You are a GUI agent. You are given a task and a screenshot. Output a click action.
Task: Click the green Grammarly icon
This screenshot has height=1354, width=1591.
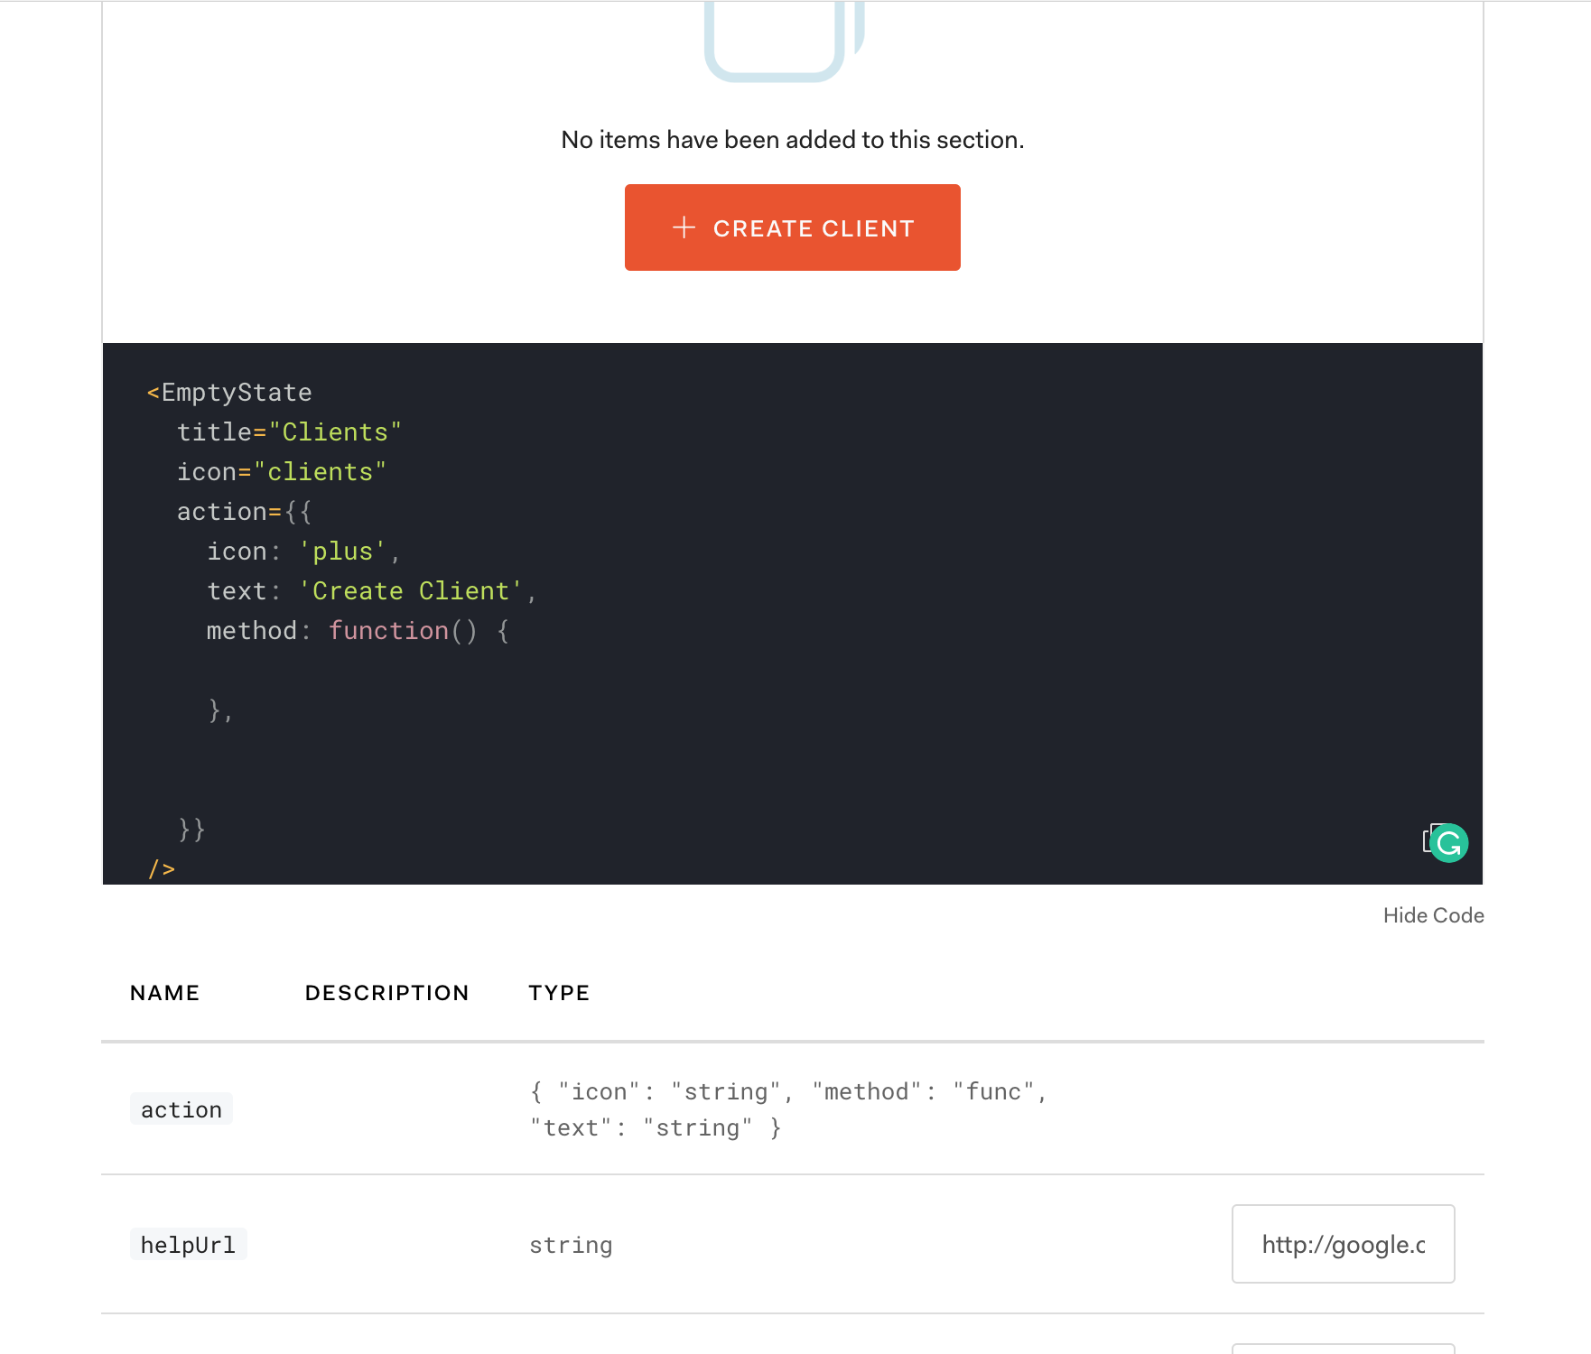(x=1448, y=843)
